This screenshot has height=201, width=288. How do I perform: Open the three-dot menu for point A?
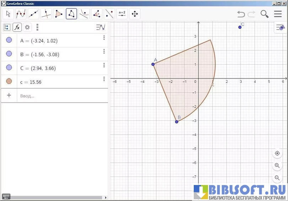pos(104,38)
